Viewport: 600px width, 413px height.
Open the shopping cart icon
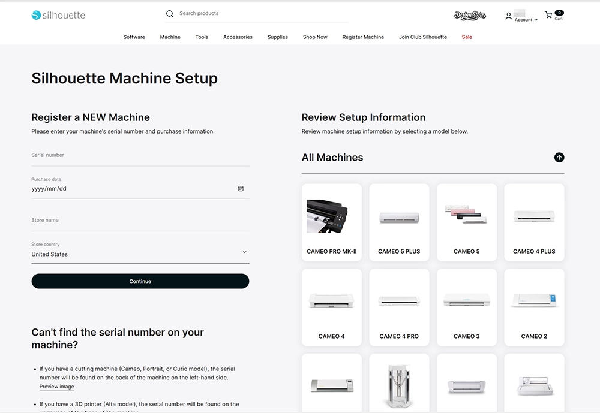[x=548, y=15]
